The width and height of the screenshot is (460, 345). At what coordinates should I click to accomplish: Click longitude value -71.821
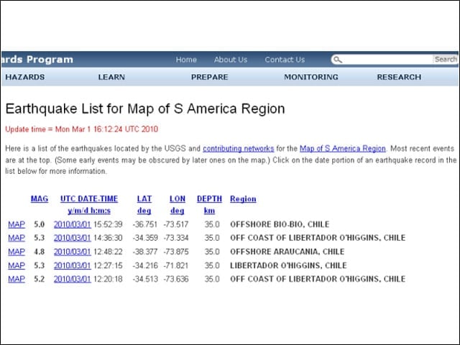pyautogui.click(x=175, y=265)
